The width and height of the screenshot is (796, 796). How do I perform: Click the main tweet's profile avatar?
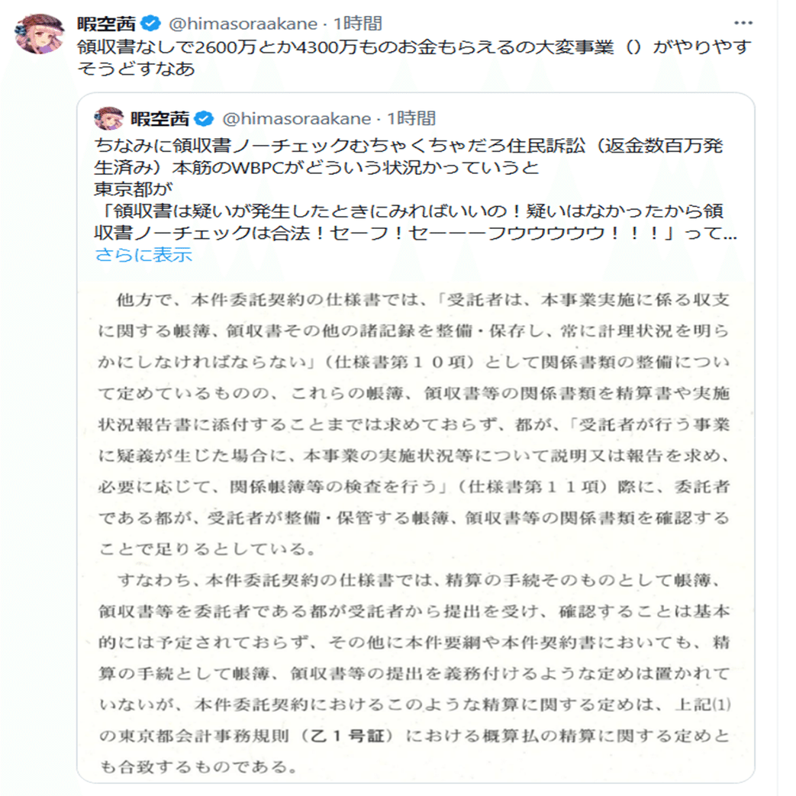(x=40, y=34)
